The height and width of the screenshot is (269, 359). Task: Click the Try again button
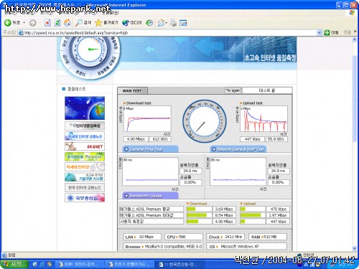click(x=233, y=90)
